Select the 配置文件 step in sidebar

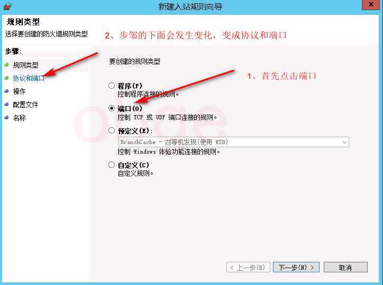pyautogui.click(x=25, y=104)
